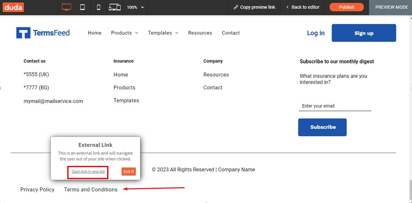Open Home in the top navigation
The height and width of the screenshot is (203, 412).
click(x=95, y=33)
